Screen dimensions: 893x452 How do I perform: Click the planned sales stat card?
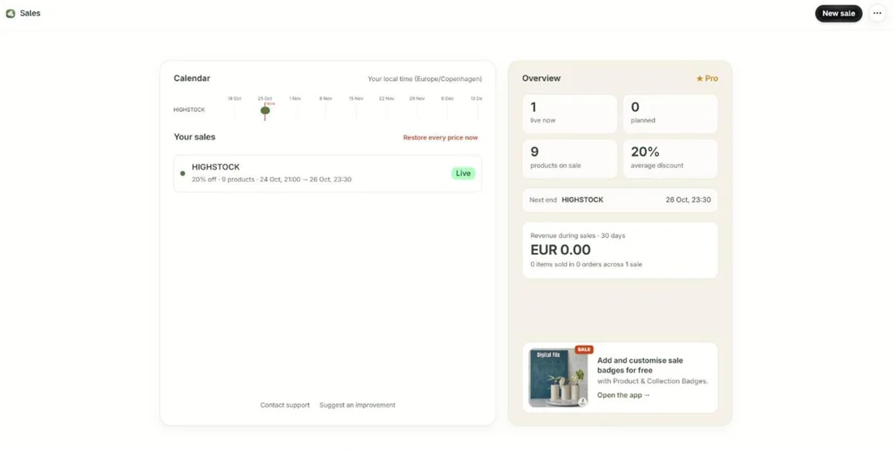(671, 114)
